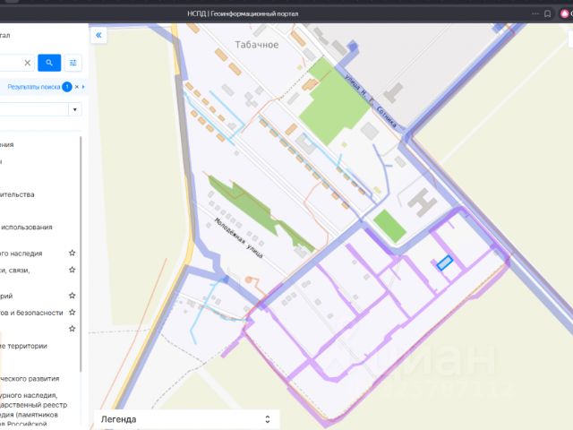
Task: Toggle favorite star for 'ов и безопасности'
Action: click(73, 313)
